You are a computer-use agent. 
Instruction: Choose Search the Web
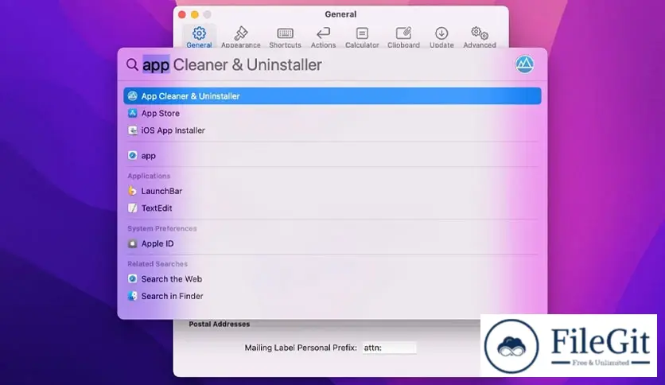pyautogui.click(x=332, y=279)
